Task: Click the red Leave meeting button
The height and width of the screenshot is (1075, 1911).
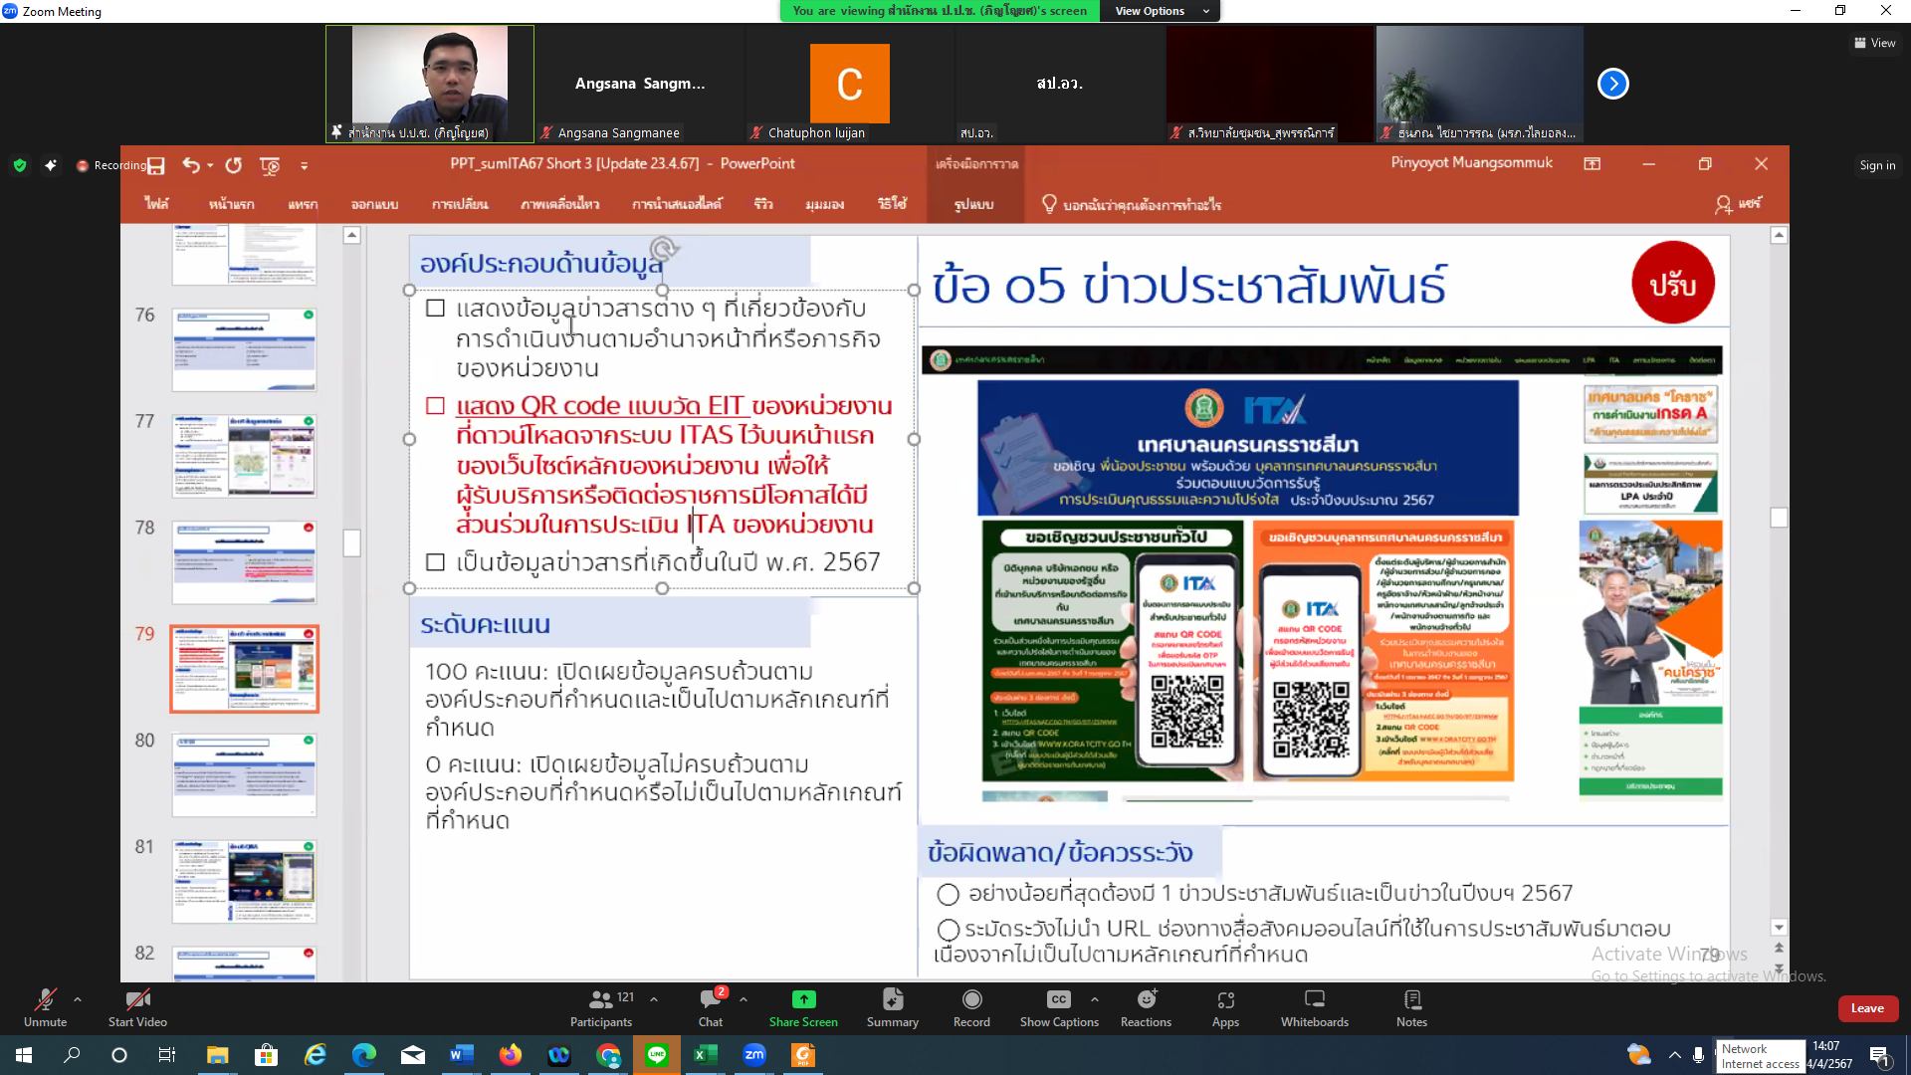Action: coord(1867,1008)
